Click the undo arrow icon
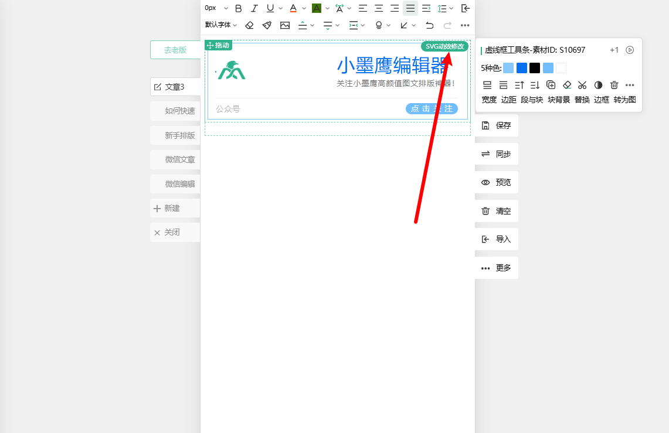Image resolution: width=669 pixels, height=433 pixels. [x=429, y=25]
